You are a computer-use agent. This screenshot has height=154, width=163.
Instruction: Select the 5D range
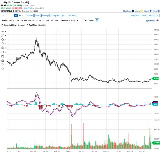(14, 21)
